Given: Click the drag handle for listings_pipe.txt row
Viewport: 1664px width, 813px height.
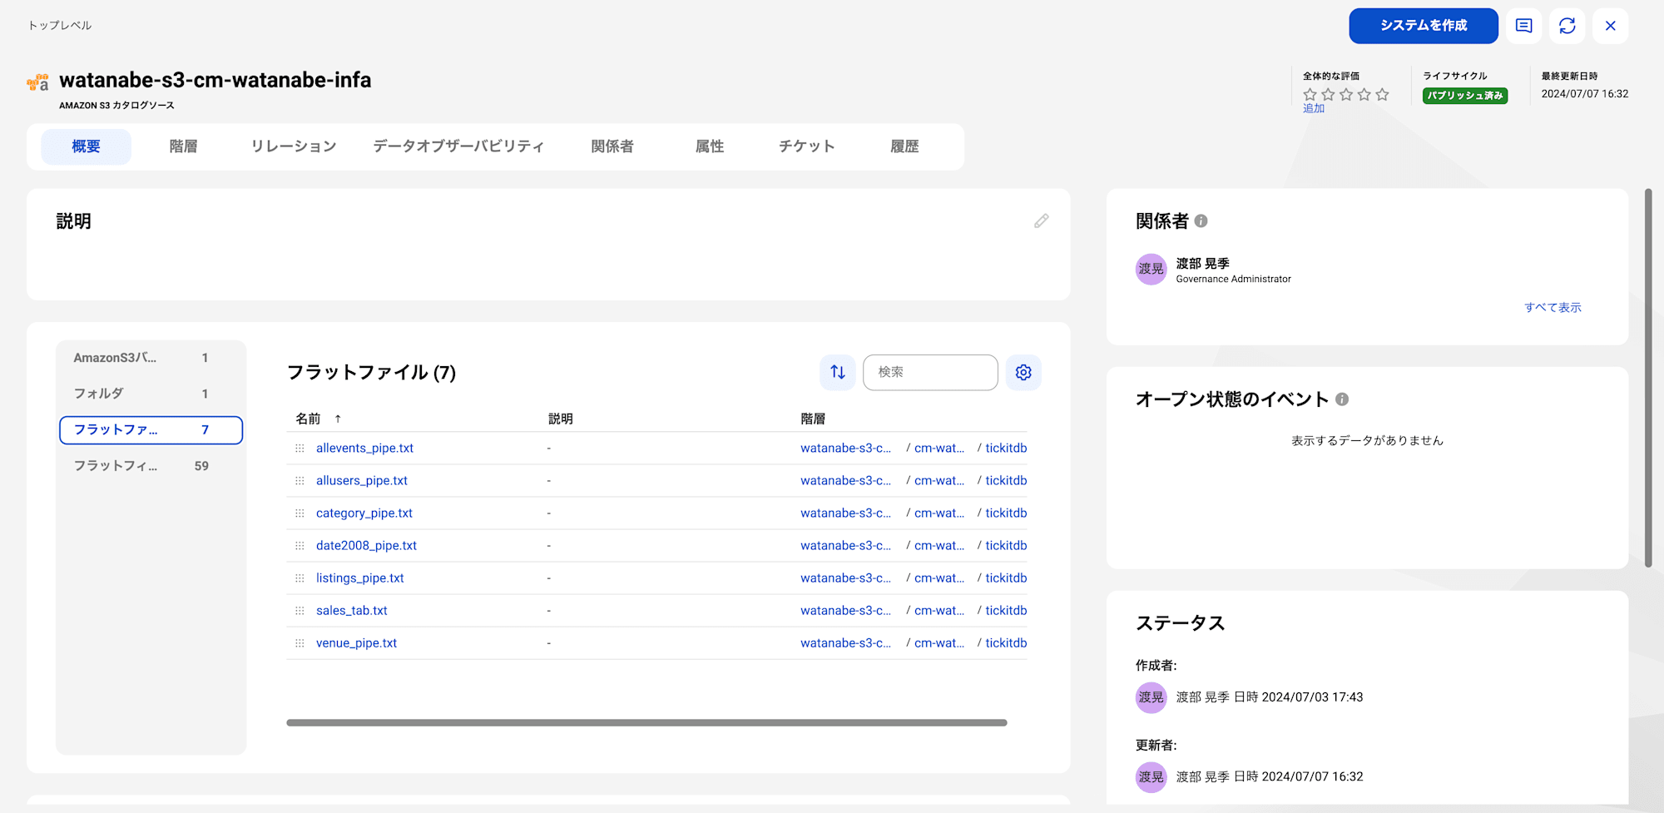Looking at the screenshot, I should [300, 578].
